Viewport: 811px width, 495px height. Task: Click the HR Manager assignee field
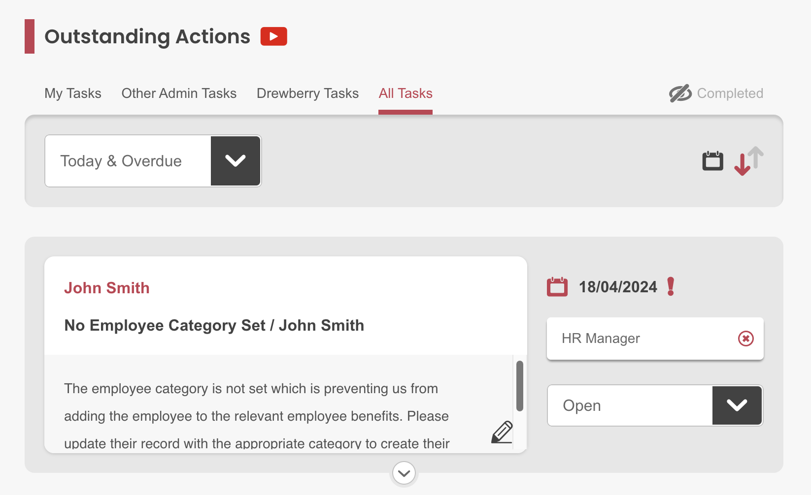[655, 339]
